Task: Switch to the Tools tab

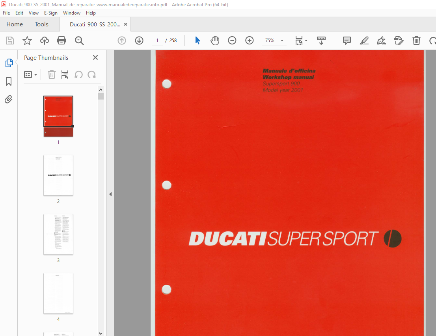Action: point(41,24)
